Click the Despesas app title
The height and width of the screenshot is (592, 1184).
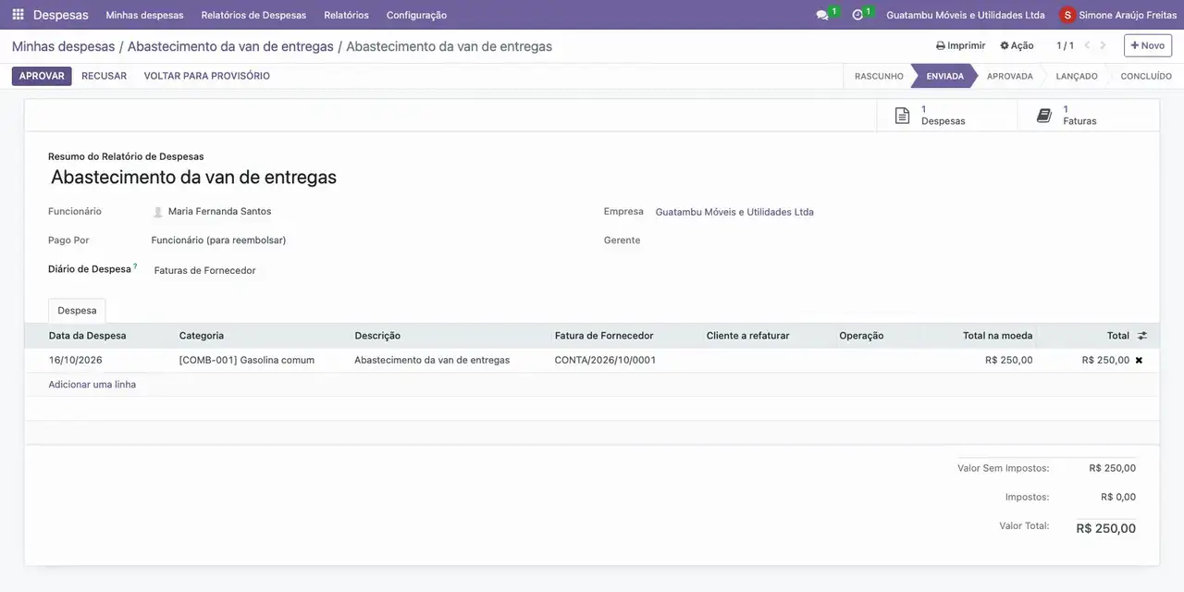click(61, 15)
